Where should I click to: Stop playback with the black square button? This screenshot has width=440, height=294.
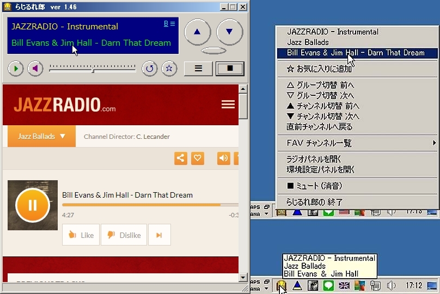(230, 69)
